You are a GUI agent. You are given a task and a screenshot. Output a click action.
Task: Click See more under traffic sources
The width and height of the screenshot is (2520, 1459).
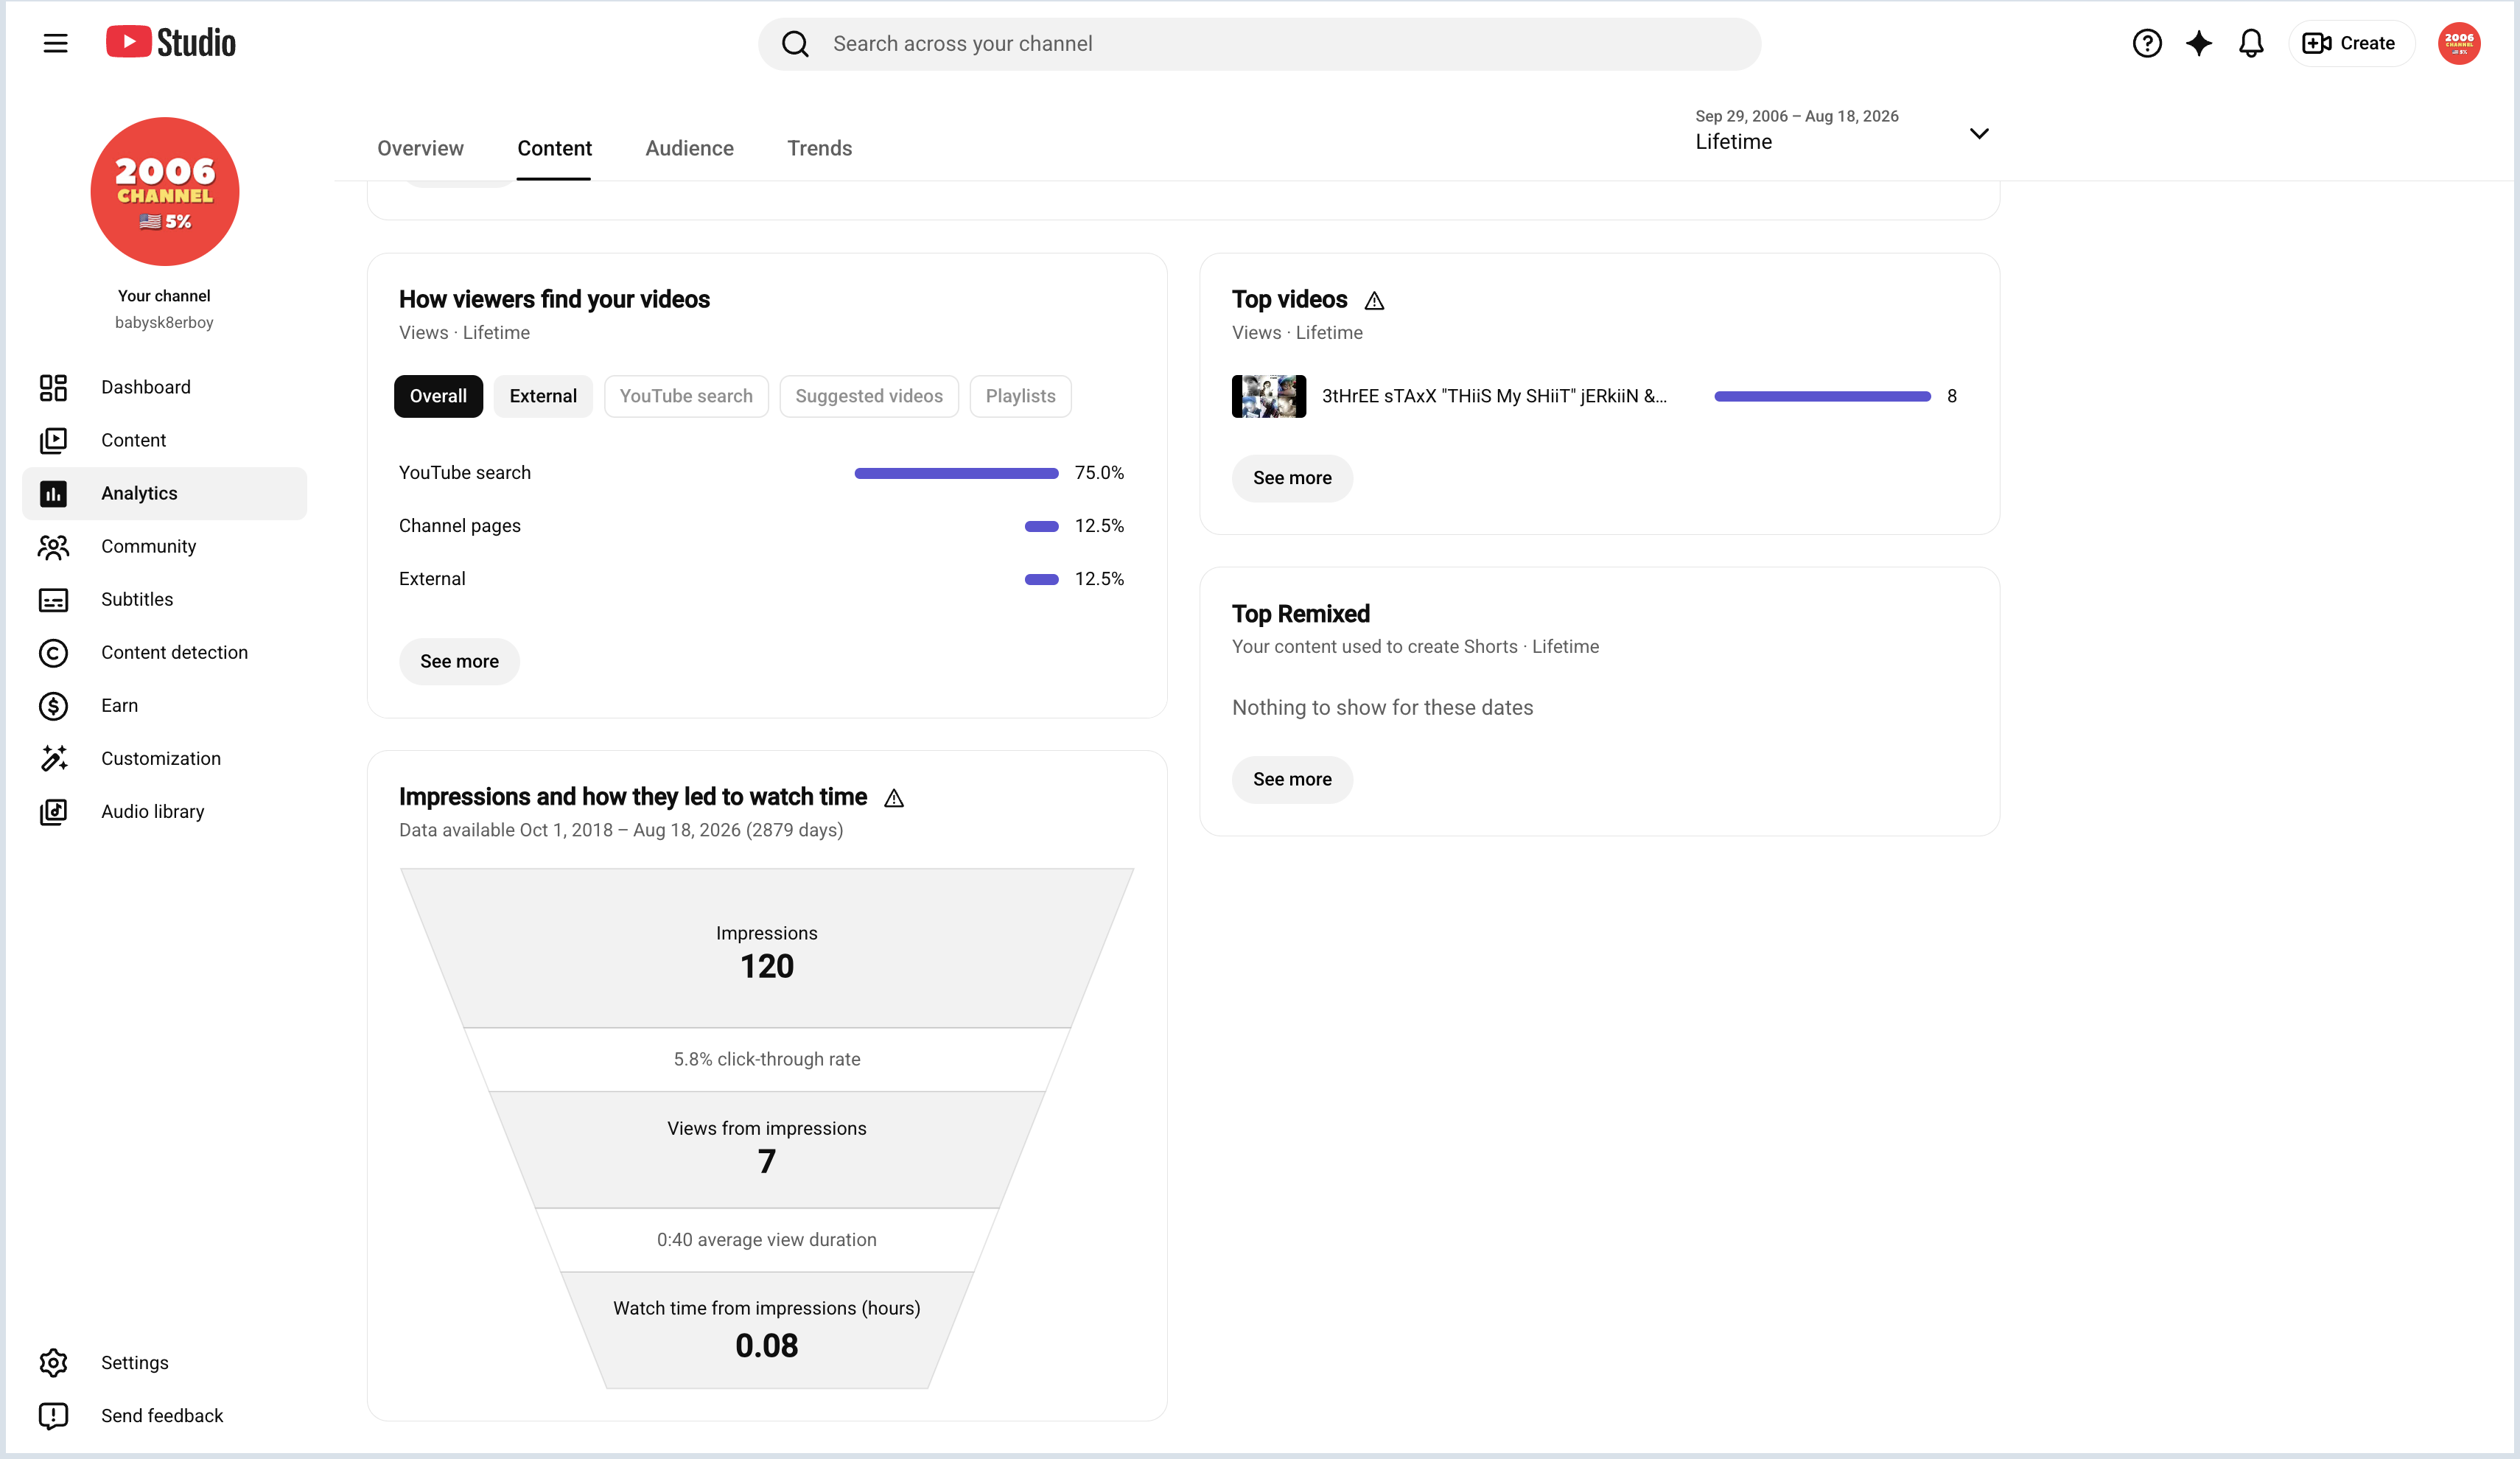click(459, 661)
